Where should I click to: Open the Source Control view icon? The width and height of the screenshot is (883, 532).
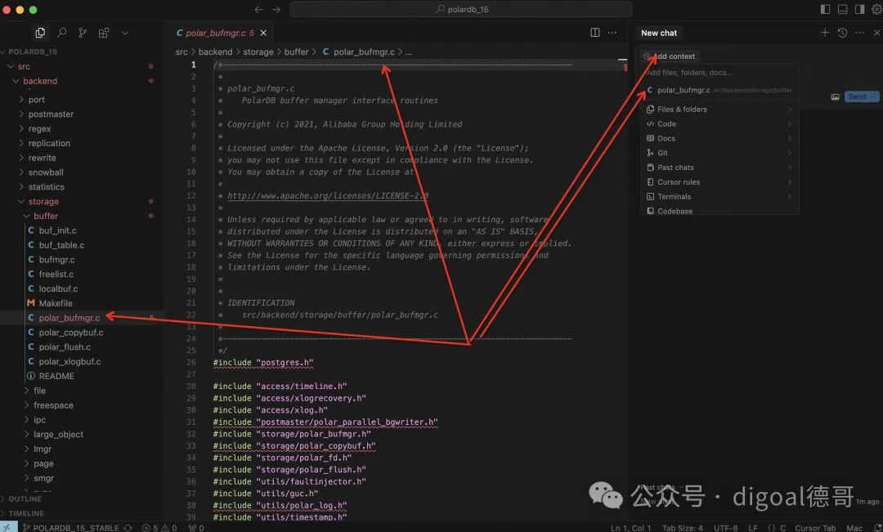pyautogui.click(x=83, y=33)
